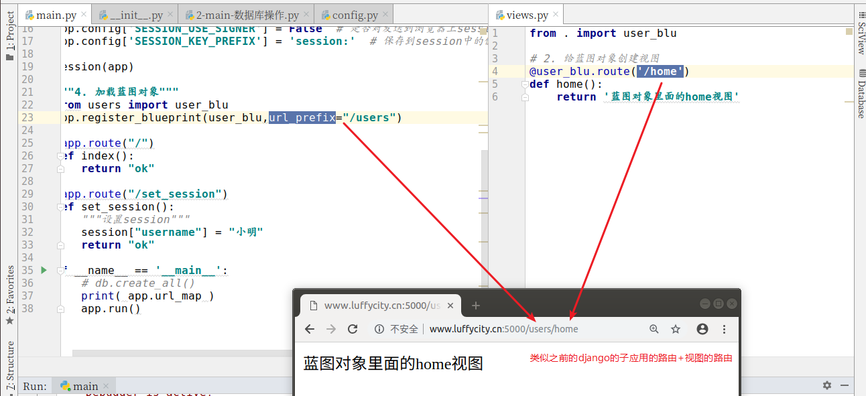This screenshot has width=866, height=396.
Task: Open the 2: Favorites tool window
Action: (x=9, y=295)
